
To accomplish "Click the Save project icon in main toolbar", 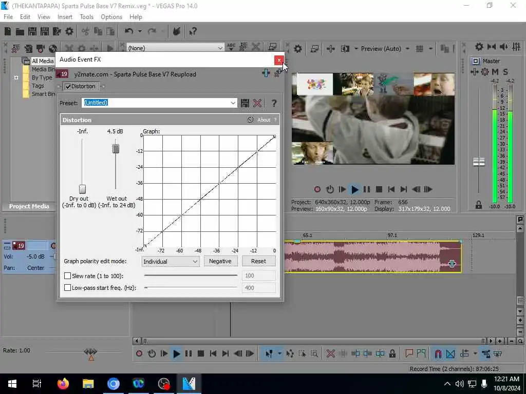I will (32, 31).
